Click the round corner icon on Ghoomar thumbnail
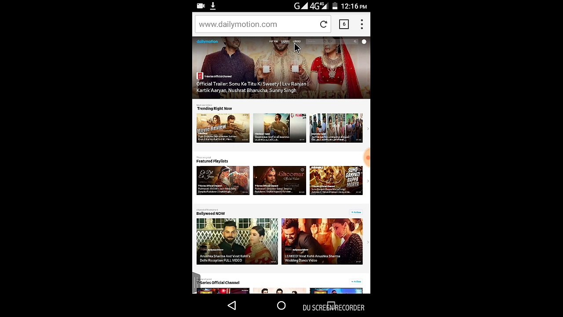The width and height of the screenshot is (563, 317). 303,169
